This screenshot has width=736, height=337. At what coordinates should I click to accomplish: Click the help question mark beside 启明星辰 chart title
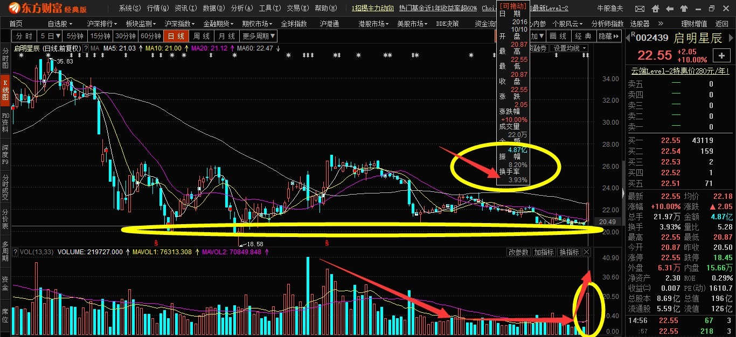(x=85, y=48)
